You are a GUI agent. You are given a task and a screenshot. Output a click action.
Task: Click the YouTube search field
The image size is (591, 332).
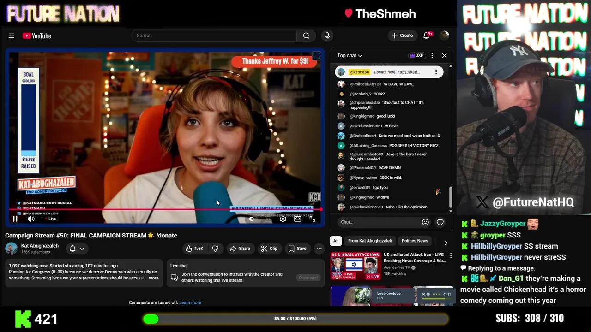[x=214, y=36]
